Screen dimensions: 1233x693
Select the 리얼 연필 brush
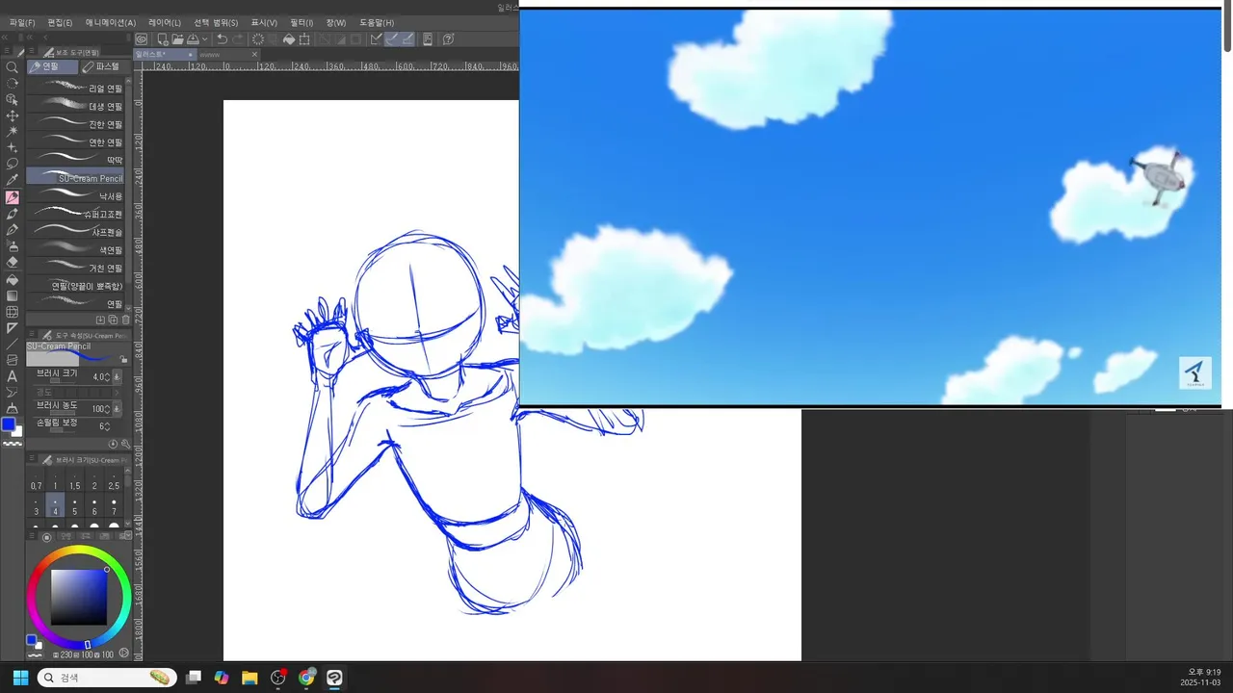pos(75,89)
